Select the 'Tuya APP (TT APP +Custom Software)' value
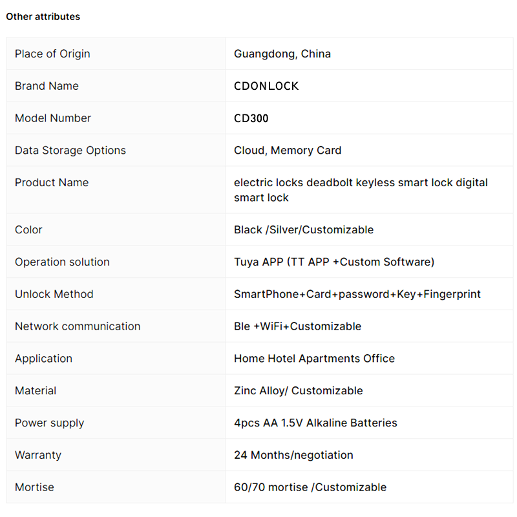The image size is (517, 517). coord(334,262)
